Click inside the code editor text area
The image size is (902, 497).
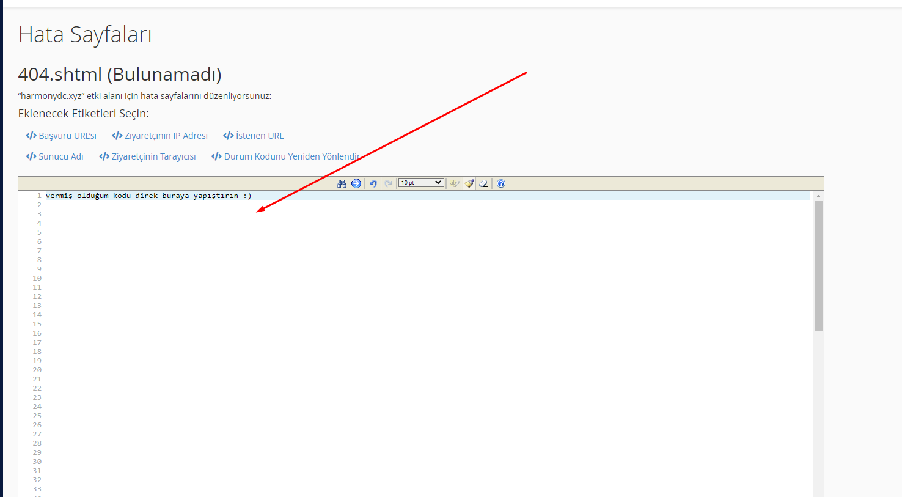pyautogui.click(x=367, y=275)
